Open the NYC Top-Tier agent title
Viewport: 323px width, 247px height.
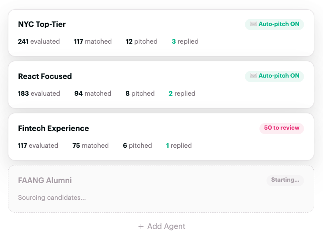pos(42,24)
